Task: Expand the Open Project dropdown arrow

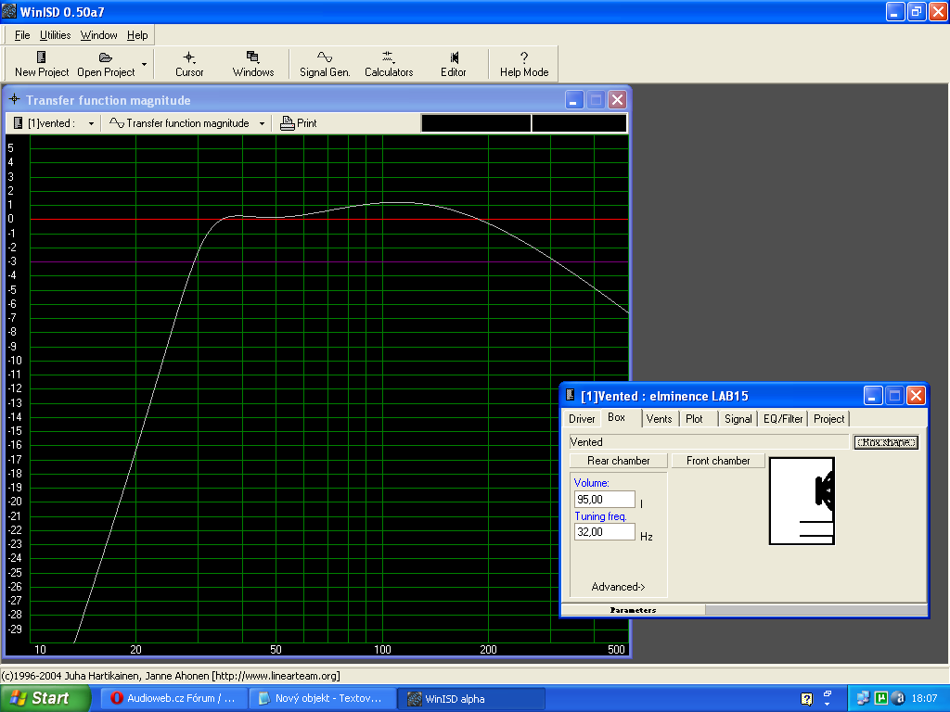Action: tap(144, 64)
